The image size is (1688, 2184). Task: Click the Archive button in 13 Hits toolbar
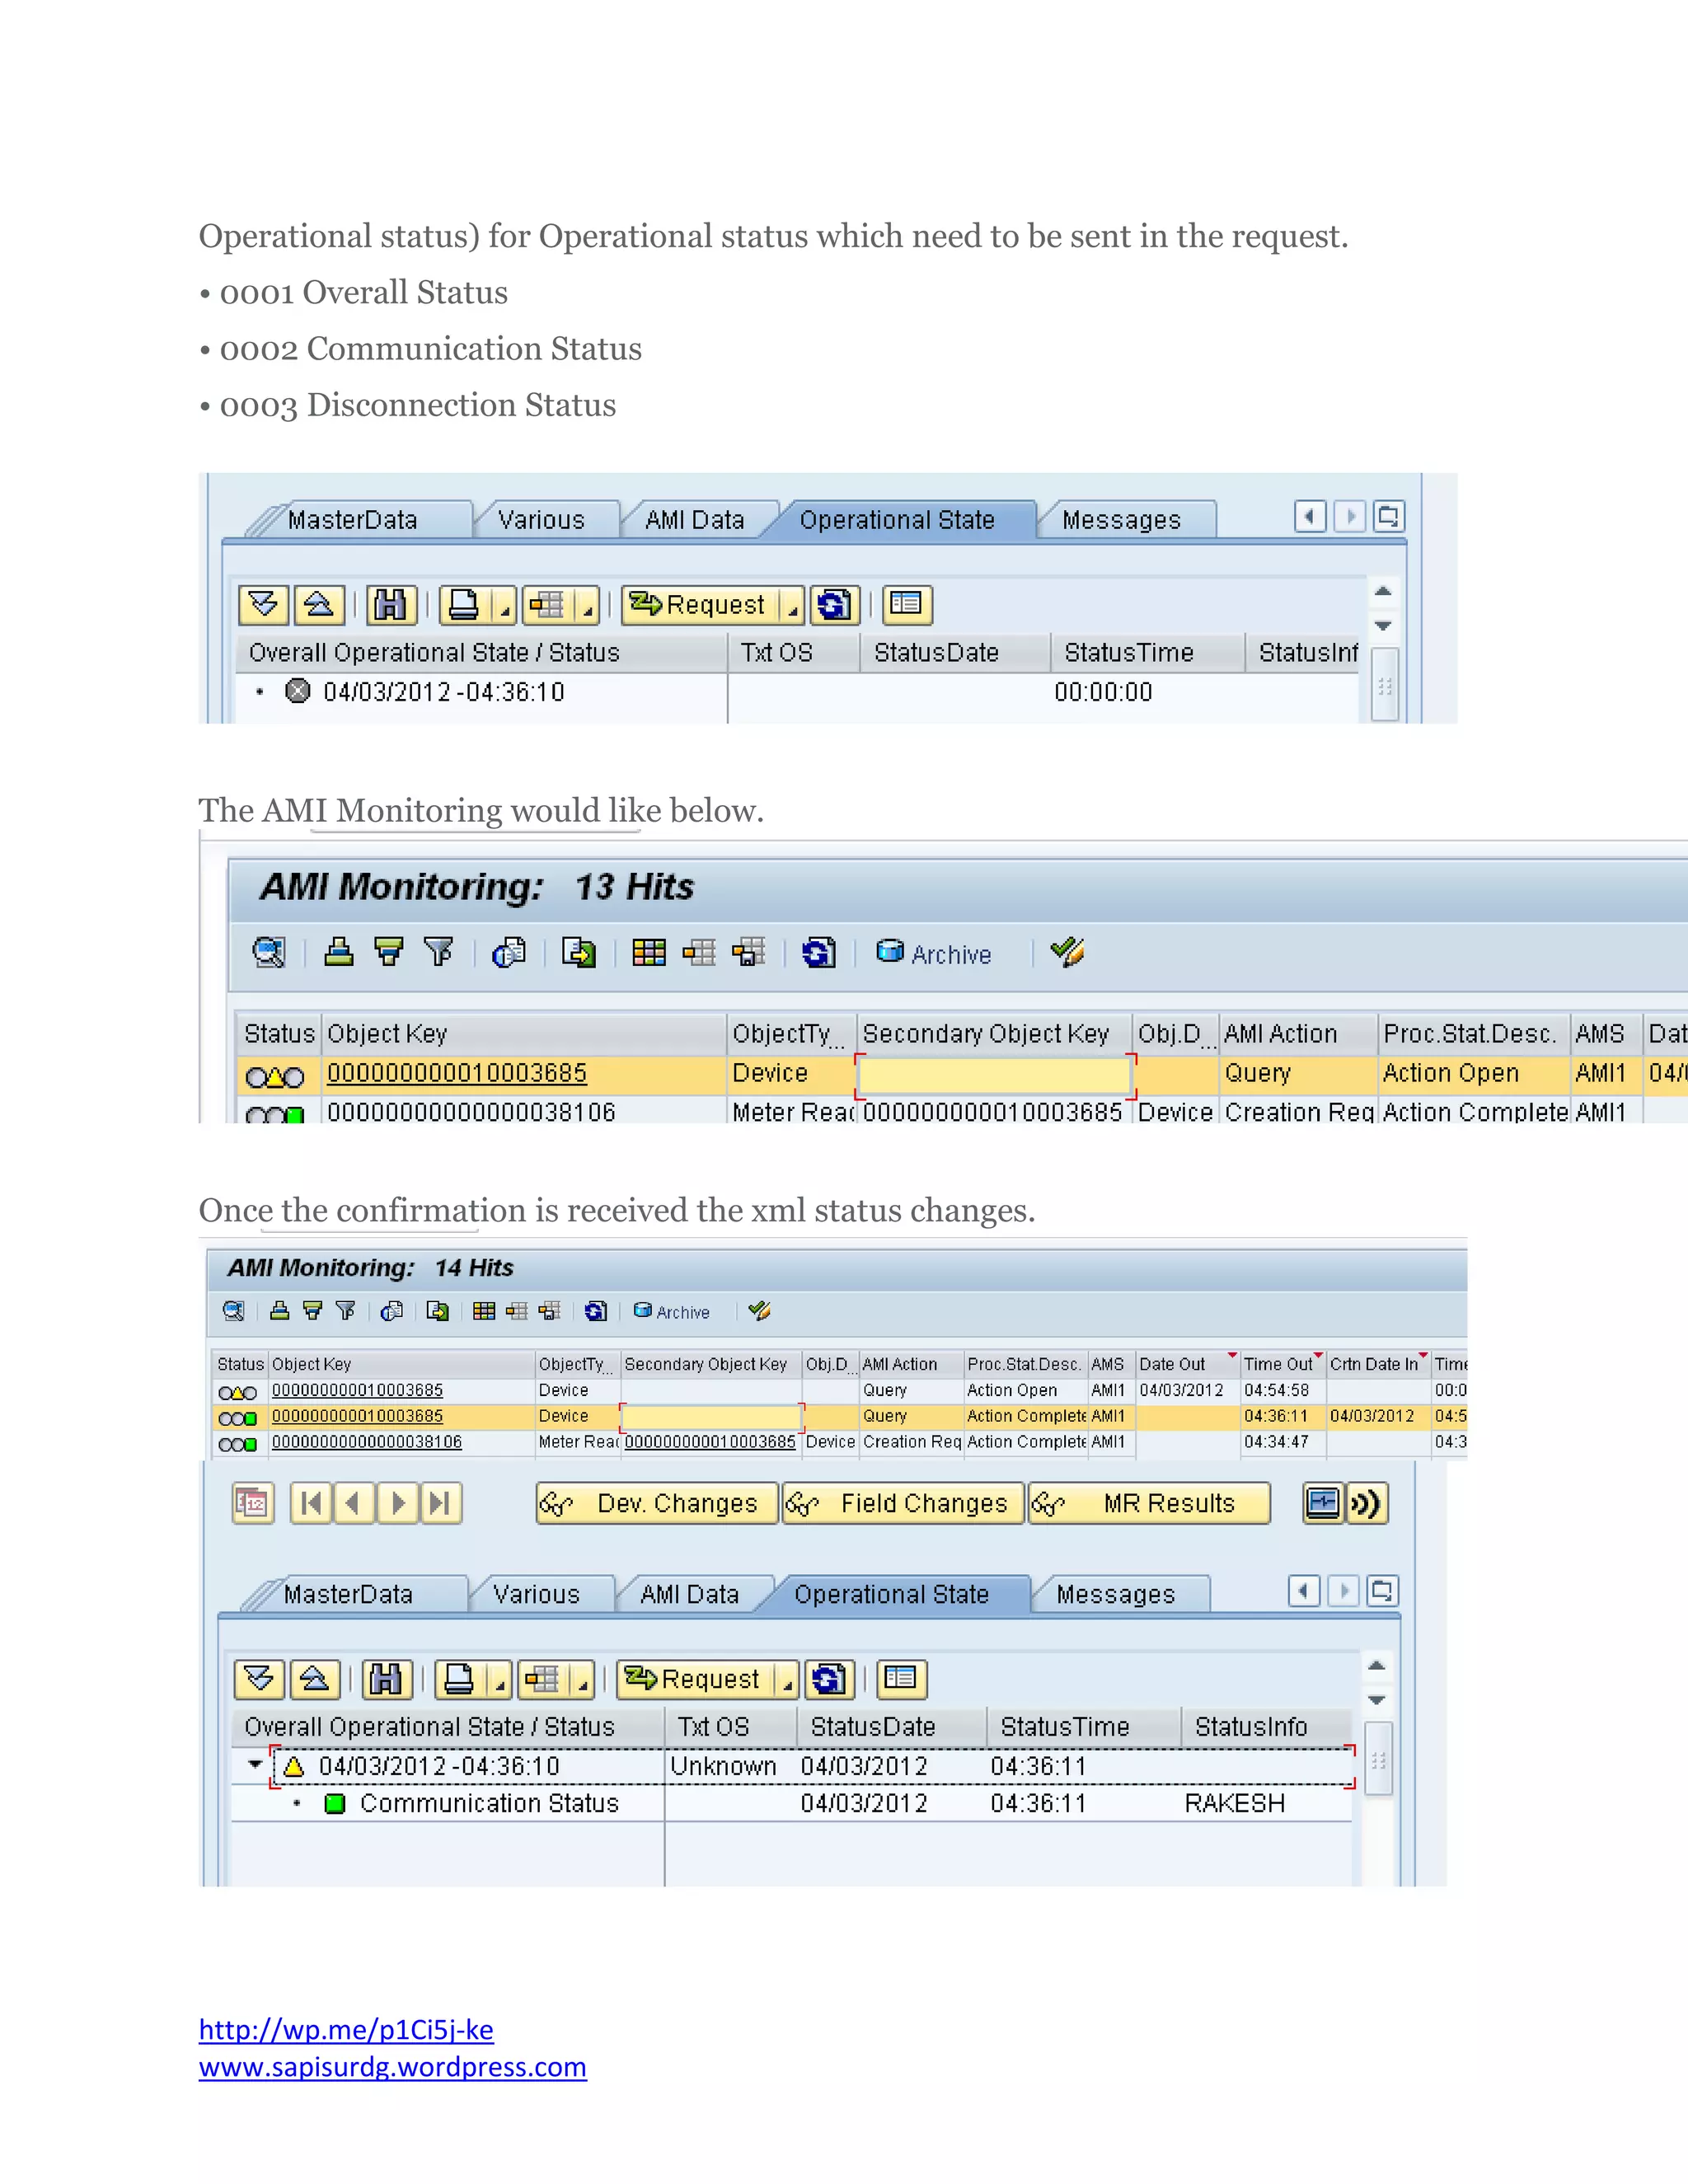coord(933,953)
